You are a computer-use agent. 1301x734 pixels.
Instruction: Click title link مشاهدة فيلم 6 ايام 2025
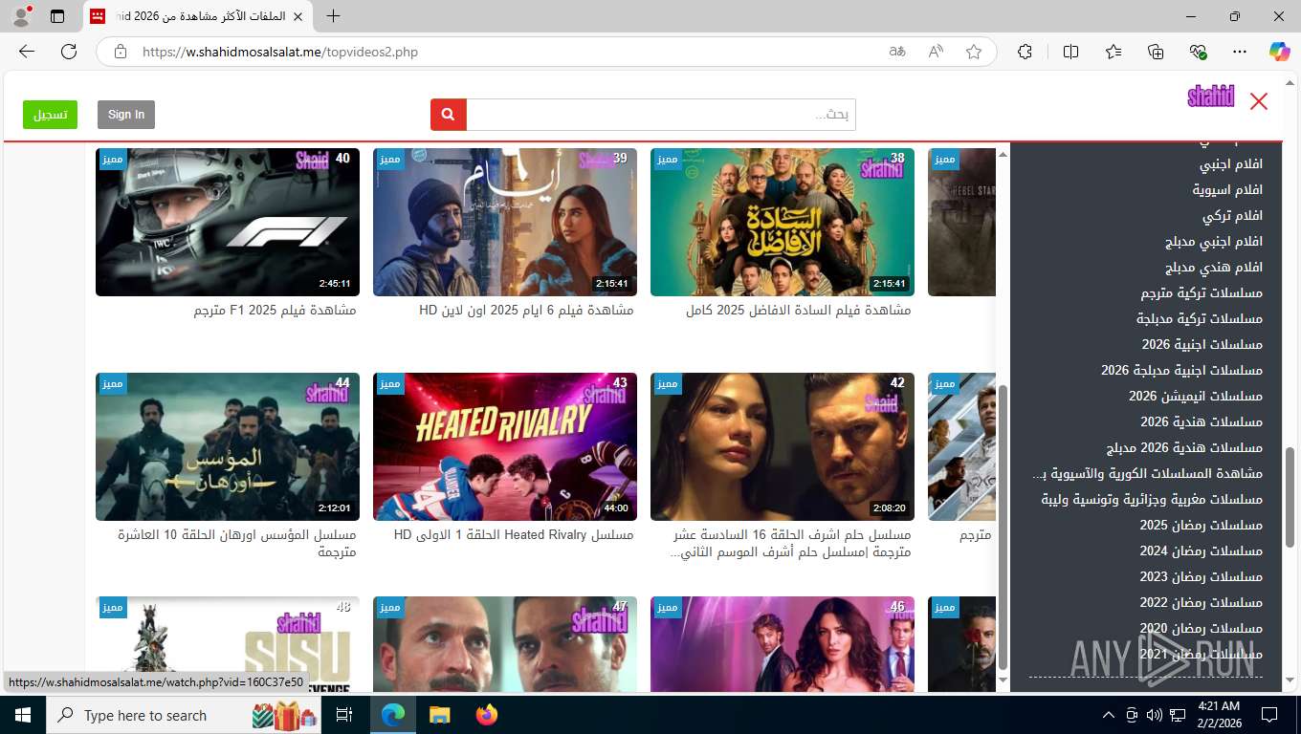pos(526,311)
